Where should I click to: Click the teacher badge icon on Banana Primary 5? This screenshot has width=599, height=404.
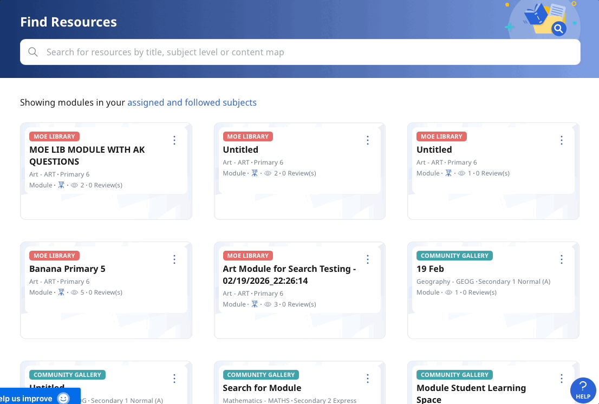[x=61, y=292]
